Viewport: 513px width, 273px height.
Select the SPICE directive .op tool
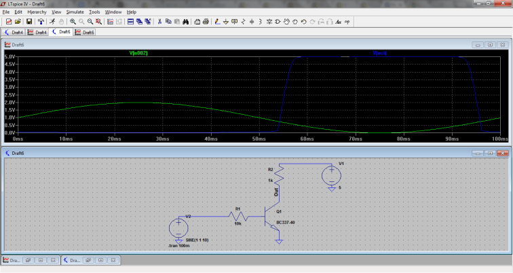tap(347, 22)
